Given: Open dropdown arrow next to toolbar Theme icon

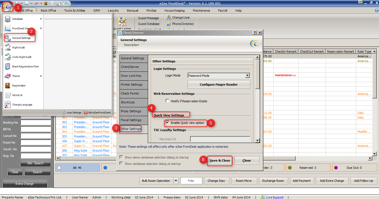Looking at the screenshot, I should (41, 4).
